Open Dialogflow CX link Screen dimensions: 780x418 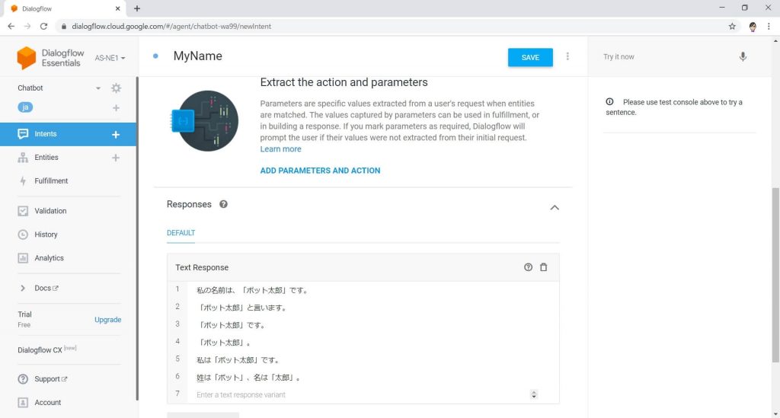tap(46, 349)
